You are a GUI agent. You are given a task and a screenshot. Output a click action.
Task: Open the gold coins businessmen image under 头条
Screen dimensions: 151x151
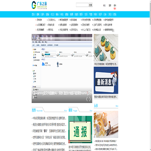point(106,124)
